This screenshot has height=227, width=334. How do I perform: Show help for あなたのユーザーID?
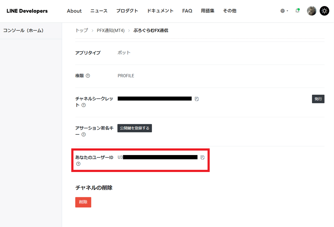pos(78,164)
